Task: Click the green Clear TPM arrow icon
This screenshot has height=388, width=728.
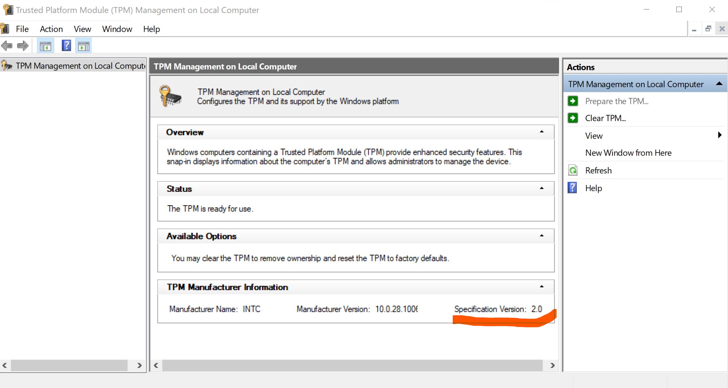Action: [x=573, y=118]
